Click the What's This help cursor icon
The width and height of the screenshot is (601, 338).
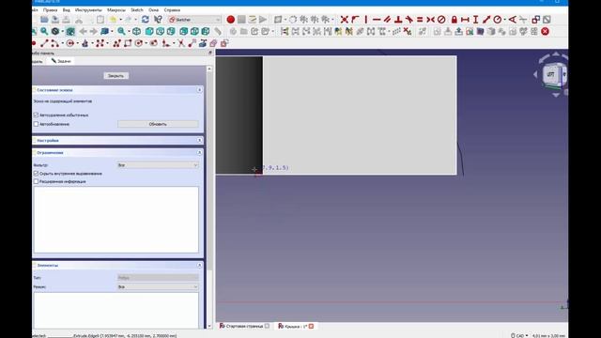click(158, 19)
